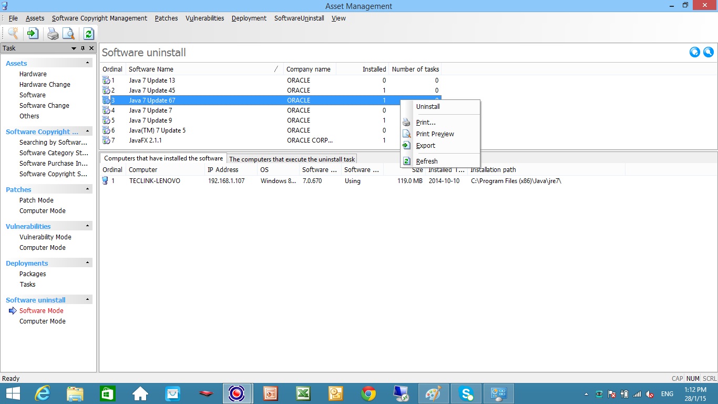Sort by Installed column header
718x404 pixels.
pos(363,69)
